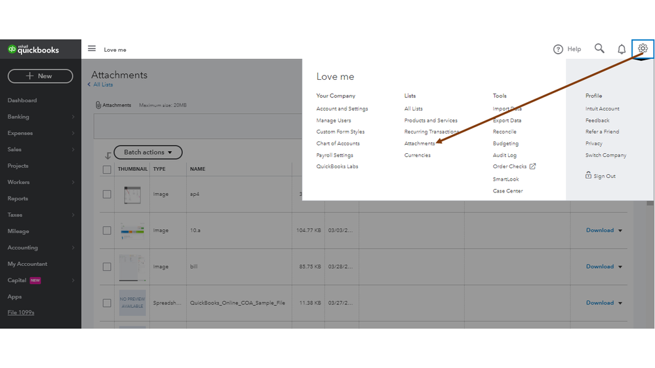This screenshot has width=655, height=368.
Task: Sort by the NAME column header
Action: click(197, 169)
